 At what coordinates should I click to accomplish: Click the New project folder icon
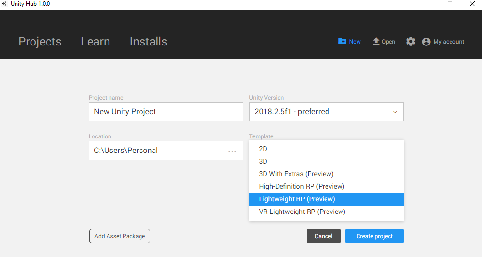(x=342, y=41)
